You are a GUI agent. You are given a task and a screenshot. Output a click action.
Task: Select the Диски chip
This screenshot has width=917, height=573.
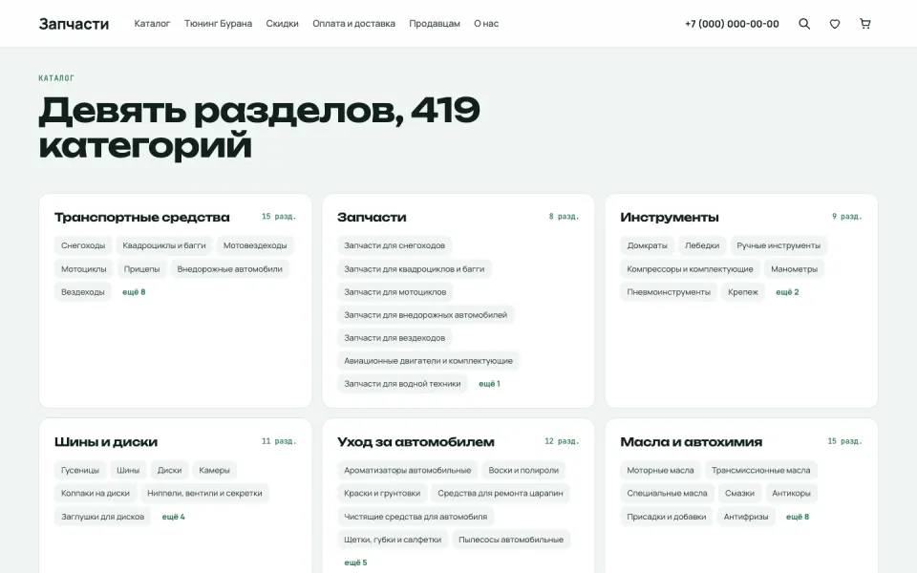170,470
